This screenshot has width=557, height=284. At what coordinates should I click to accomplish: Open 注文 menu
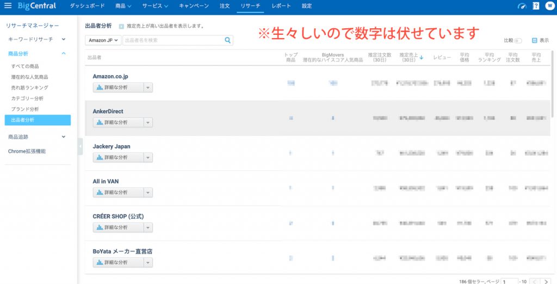(225, 6)
